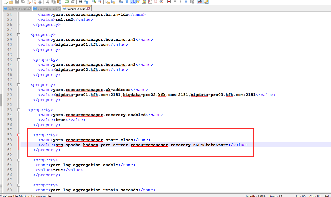Click the yarn.resourcemanager.hostname.rm1 line
Screen dimensions: 331x197
(x=95, y=40)
